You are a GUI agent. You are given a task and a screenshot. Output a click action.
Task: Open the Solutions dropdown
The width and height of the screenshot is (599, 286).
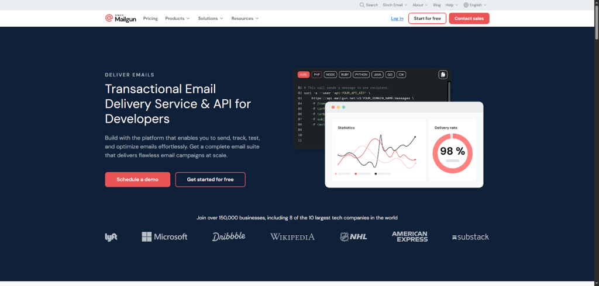[211, 19]
